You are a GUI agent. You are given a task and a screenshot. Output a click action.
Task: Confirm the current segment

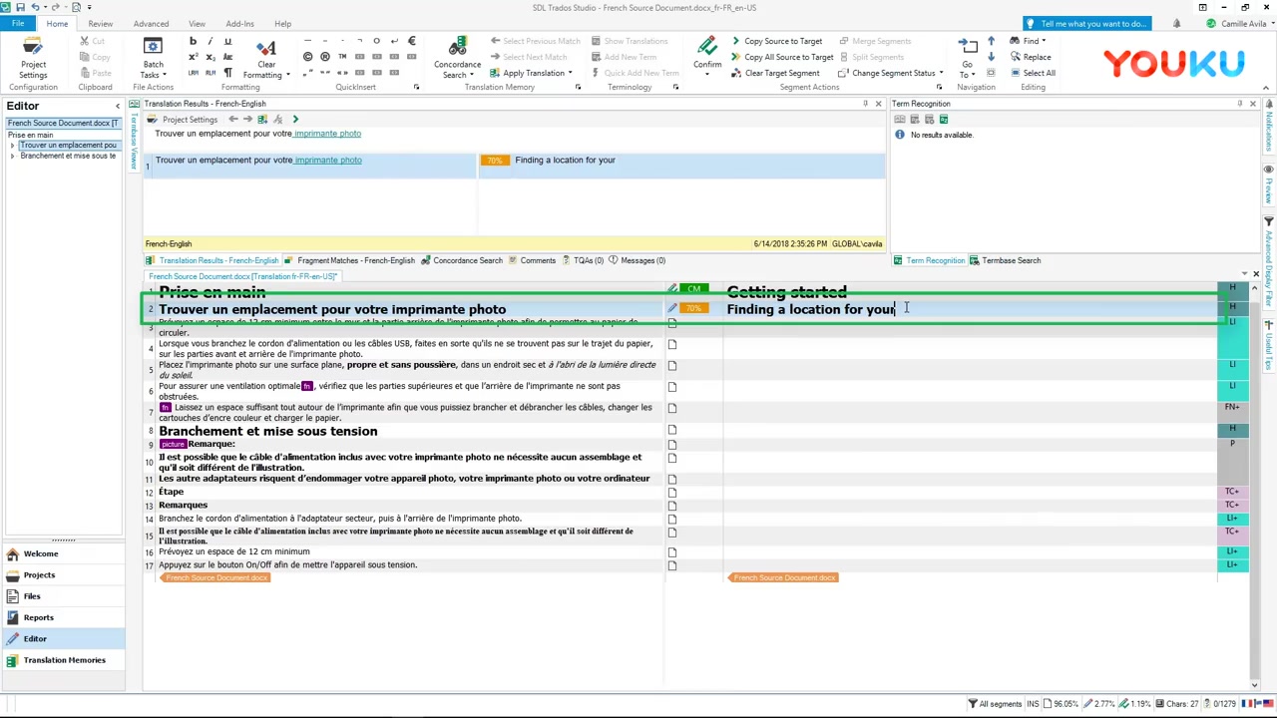(x=706, y=50)
